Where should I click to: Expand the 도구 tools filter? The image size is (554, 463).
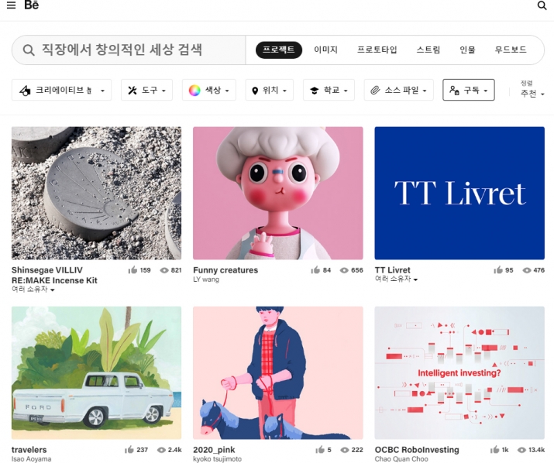146,90
